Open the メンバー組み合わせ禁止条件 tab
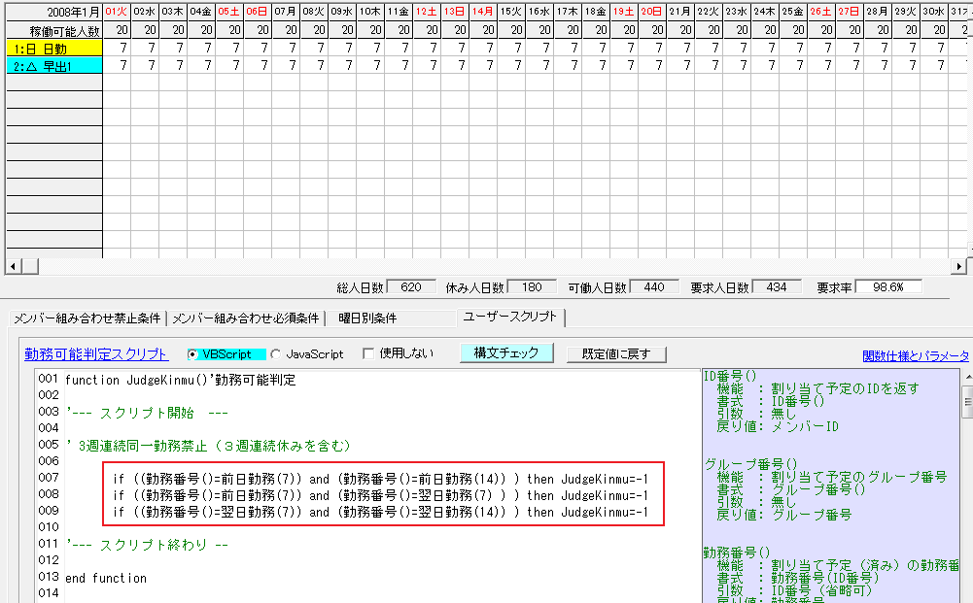Screen dimensions: 973x603 (x=87, y=318)
